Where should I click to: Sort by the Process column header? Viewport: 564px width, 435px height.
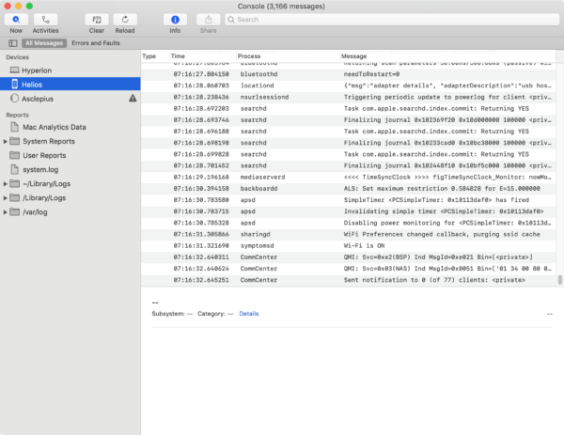tap(249, 56)
